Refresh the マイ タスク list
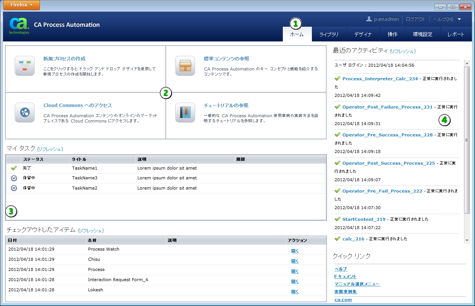This screenshot has height=306, width=475. pyautogui.click(x=50, y=149)
